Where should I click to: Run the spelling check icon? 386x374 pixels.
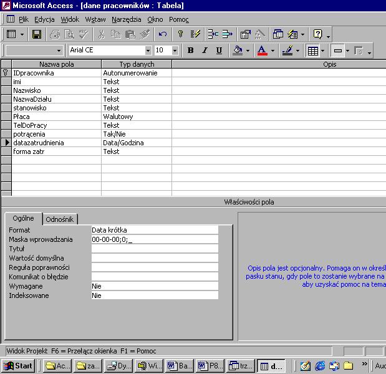tap(84, 34)
